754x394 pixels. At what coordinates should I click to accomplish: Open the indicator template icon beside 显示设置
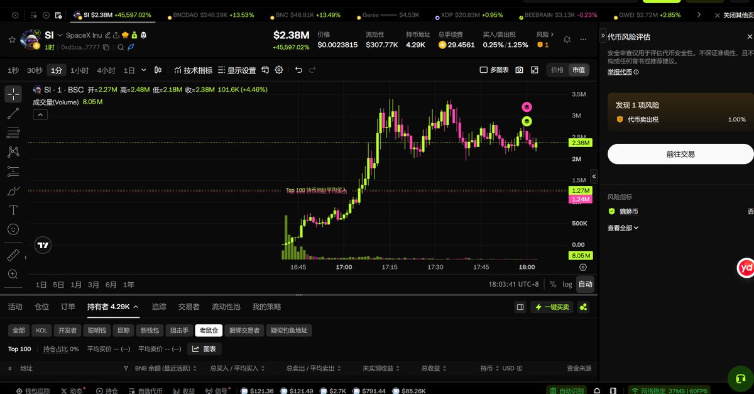265,70
